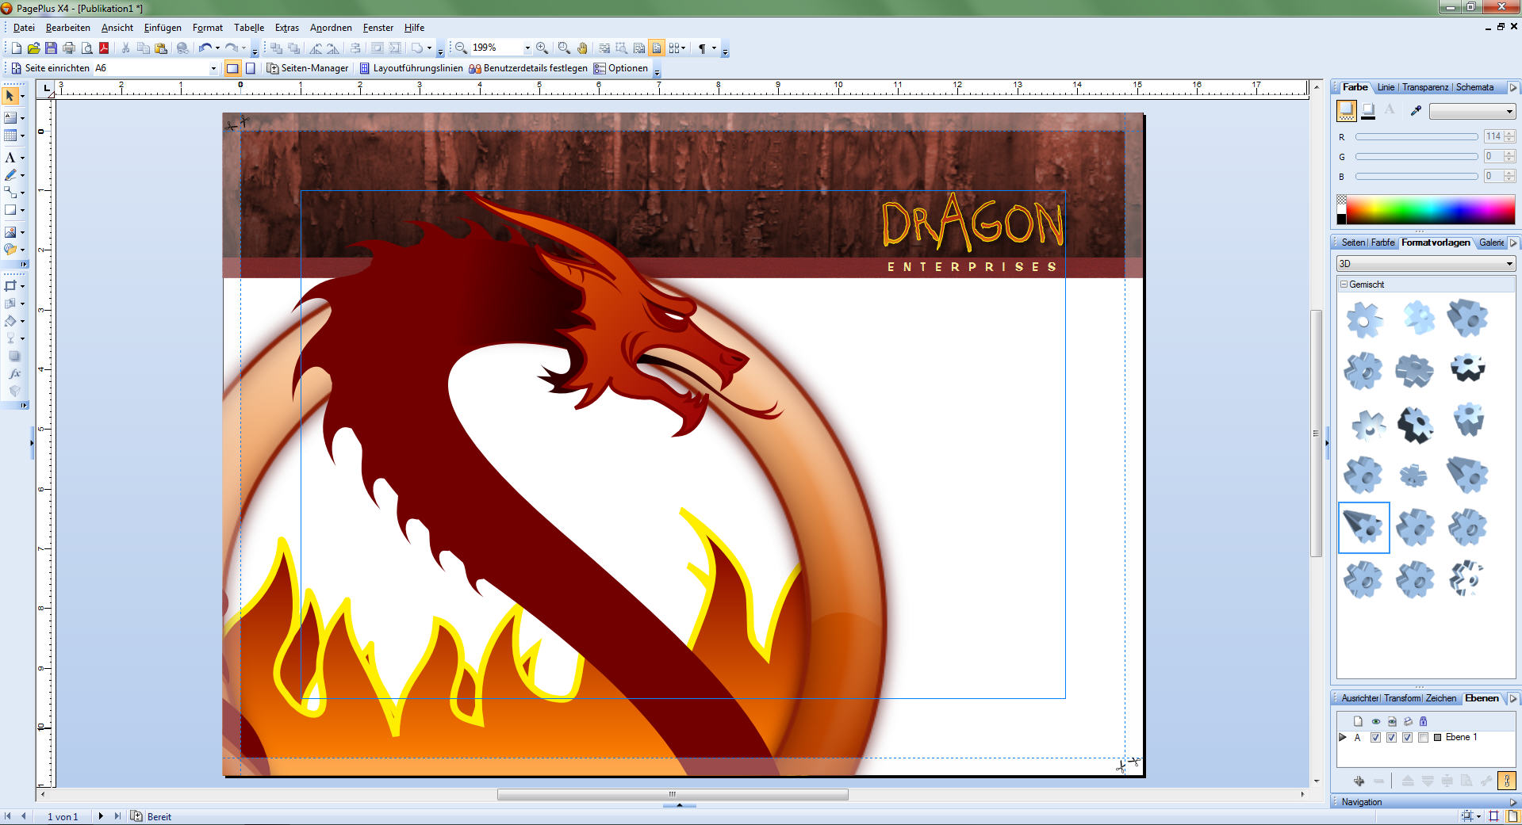The image size is (1522, 825).
Task: Click the horizontal scrollbar thumb
Action: pyautogui.click(x=673, y=794)
